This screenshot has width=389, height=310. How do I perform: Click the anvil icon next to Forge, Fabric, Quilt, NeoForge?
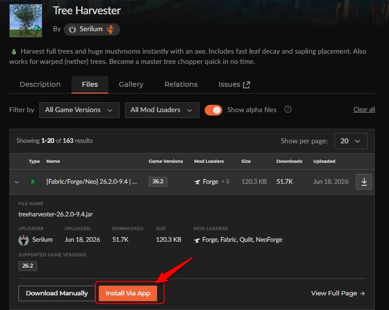(197, 240)
